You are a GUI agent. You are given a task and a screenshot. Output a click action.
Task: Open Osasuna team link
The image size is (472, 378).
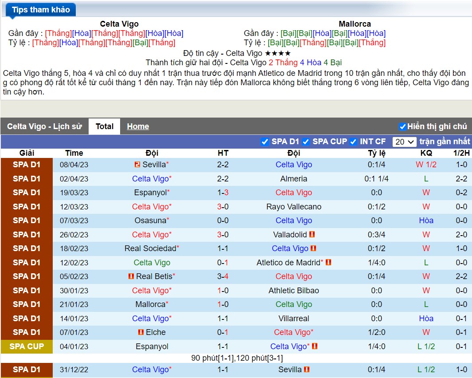pyautogui.click(x=150, y=220)
